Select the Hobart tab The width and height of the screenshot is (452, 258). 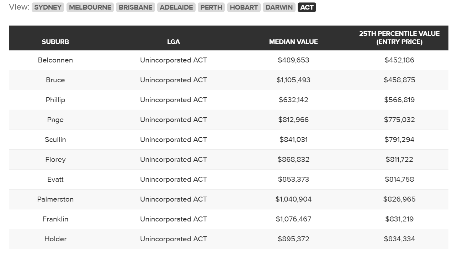(244, 7)
